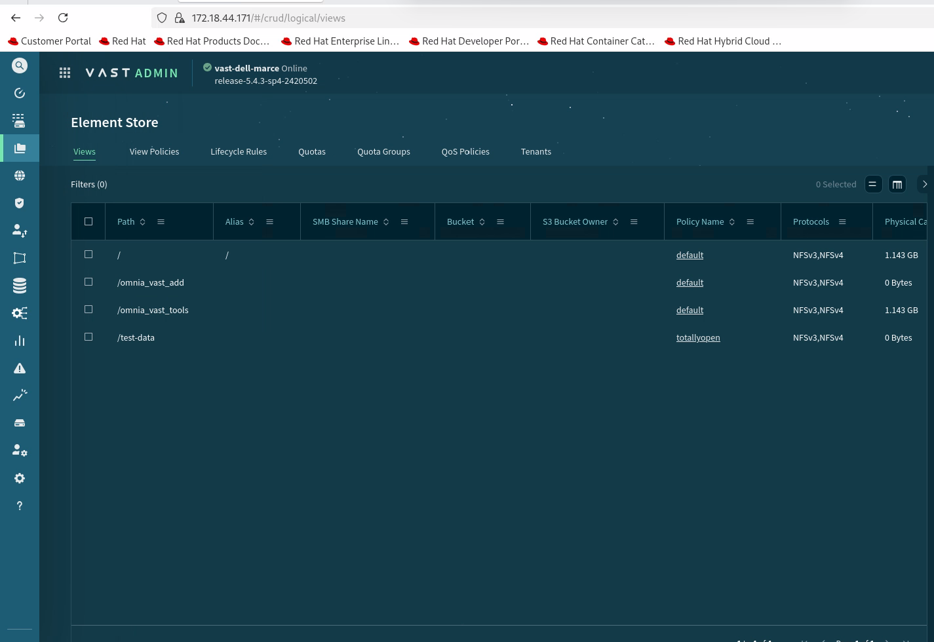Screen dimensions: 934x642
Task: Click the site security lock icon
Action: (x=180, y=18)
